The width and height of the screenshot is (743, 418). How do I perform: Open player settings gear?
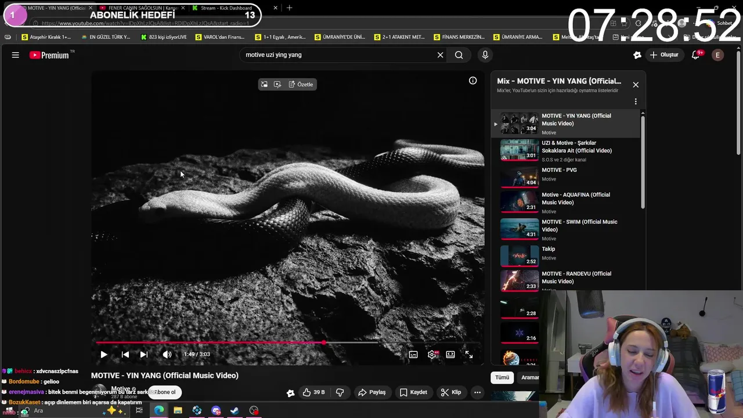[x=432, y=355]
